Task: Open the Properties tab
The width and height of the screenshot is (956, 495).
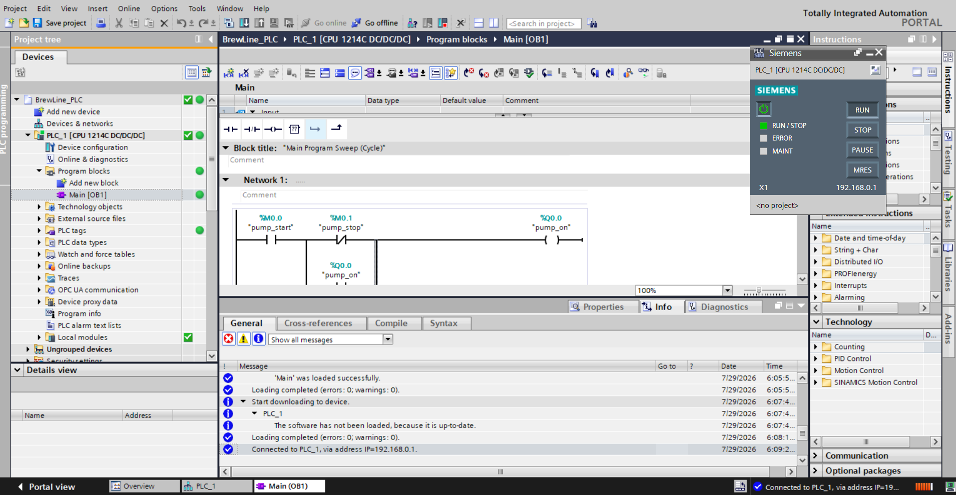Action: tap(604, 306)
